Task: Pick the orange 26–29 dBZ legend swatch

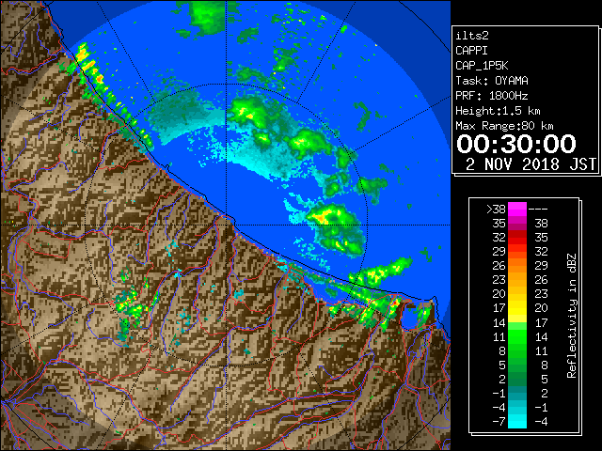Action: (x=517, y=266)
